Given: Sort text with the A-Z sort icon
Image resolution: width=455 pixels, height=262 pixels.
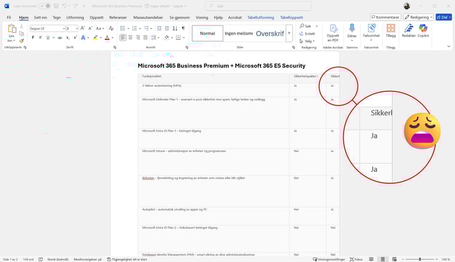Looking at the screenshot, I should pyautogui.click(x=175, y=28).
